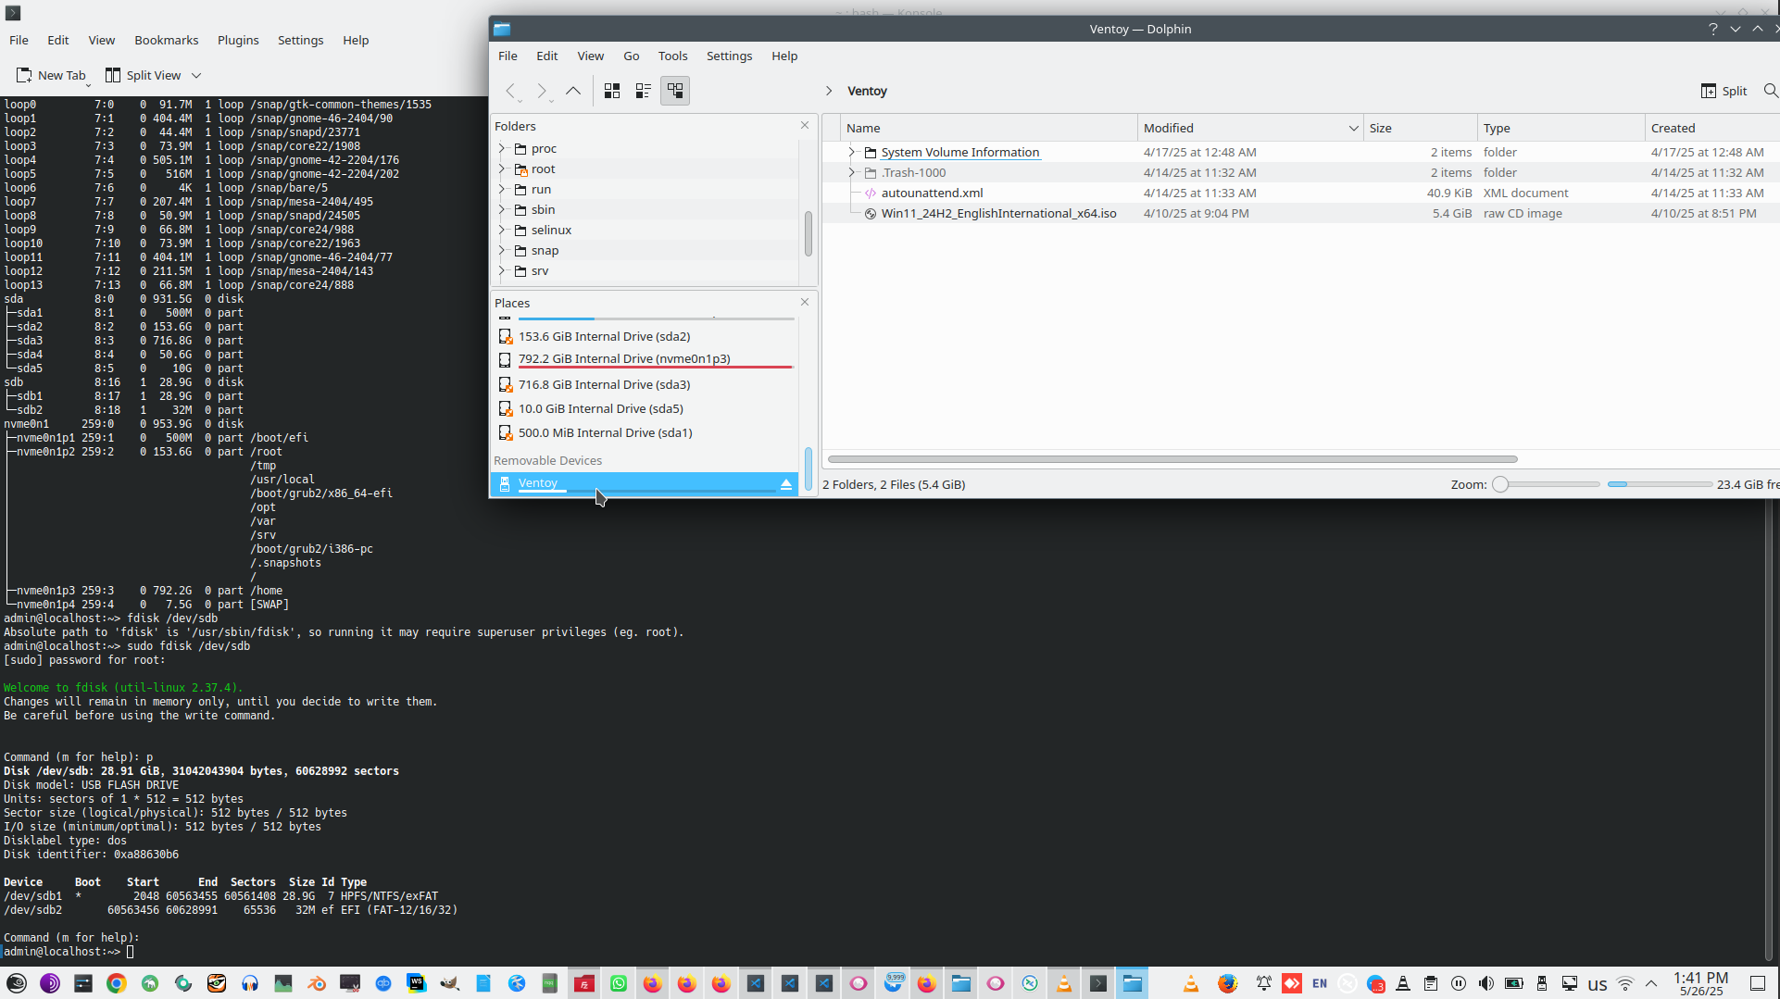Open WhatsApp from the taskbar
This screenshot has height=999, width=1780.
619,983
